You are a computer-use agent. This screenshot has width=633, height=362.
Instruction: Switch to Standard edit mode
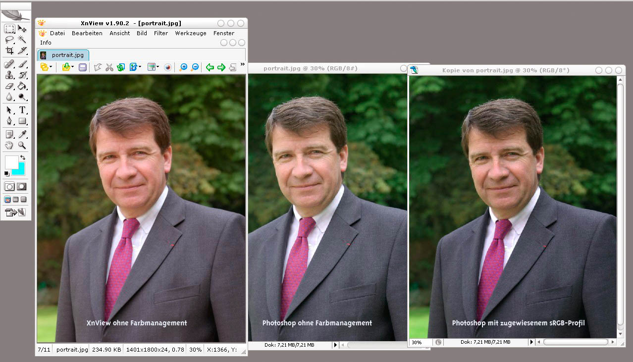pyautogui.click(x=9, y=187)
